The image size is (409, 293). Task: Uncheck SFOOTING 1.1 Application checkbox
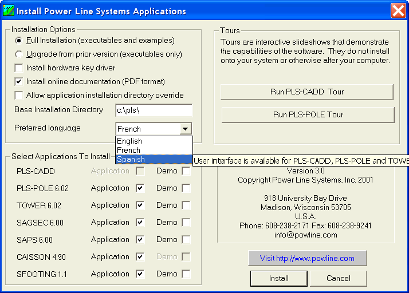coord(140,274)
